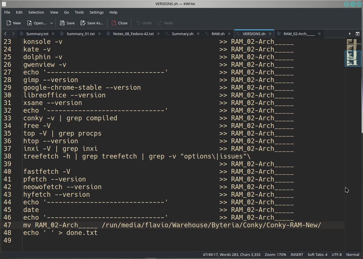Click the split view icon
The width and height of the screenshot is (363, 259).
pos(358,34)
